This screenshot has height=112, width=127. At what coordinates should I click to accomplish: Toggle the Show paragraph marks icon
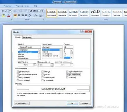coord(42,11)
